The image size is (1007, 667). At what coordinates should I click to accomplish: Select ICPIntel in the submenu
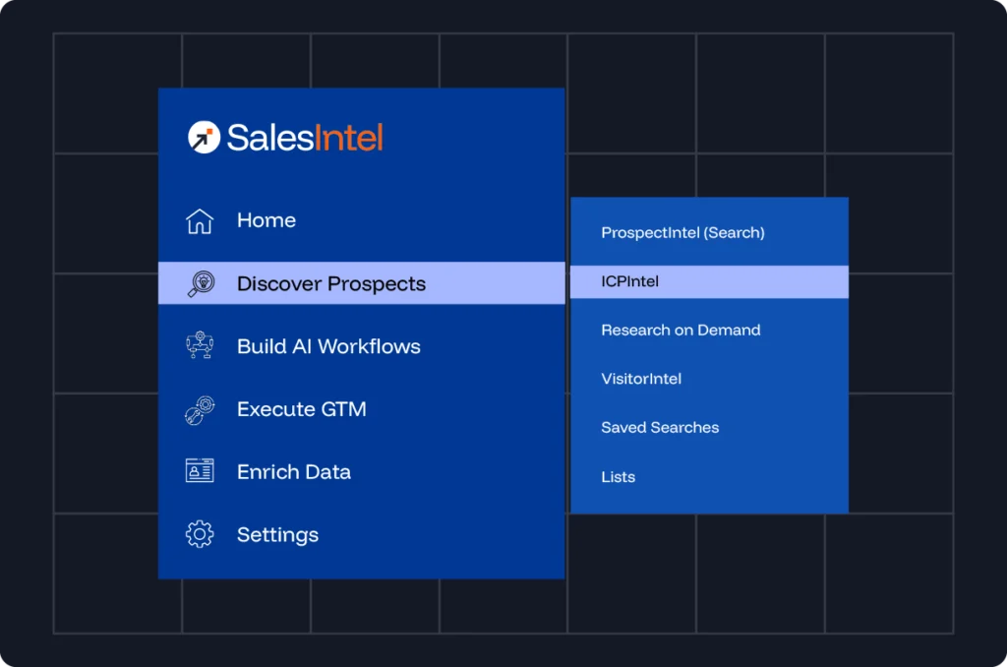click(x=709, y=281)
